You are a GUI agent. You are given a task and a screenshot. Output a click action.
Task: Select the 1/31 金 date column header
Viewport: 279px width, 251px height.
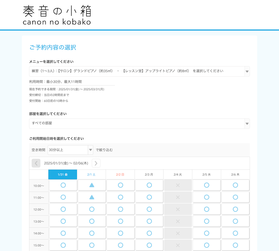coord(63,175)
